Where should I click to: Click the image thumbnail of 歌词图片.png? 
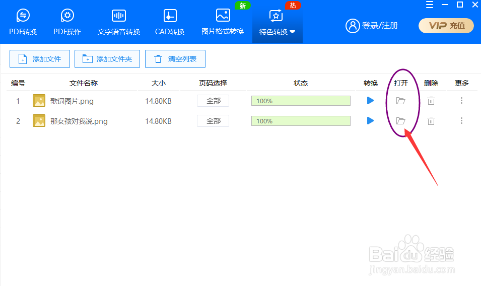(39, 101)
